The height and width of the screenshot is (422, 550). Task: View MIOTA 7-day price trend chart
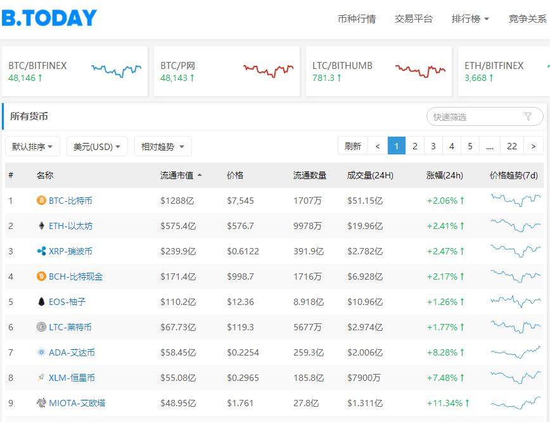point(516,403)
